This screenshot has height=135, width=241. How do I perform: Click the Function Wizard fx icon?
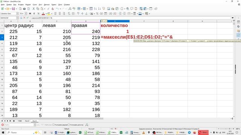click(x=21, y=18)
